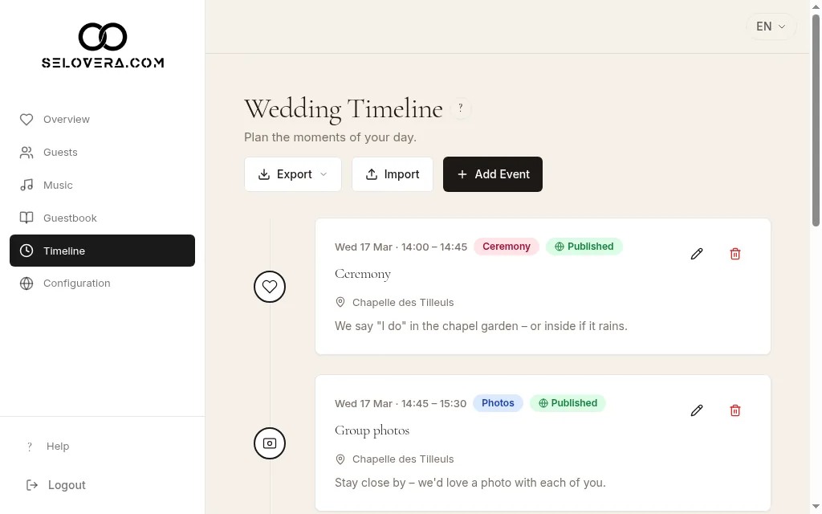Click the time 'Wed 17 Mar · 14:45 – 15:30'
Image resolution: width=822 pixels, height=514 pixels.
401,404
